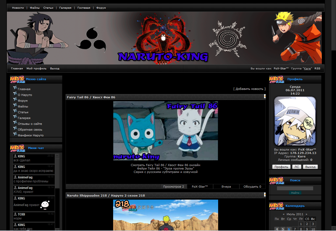This screenshot has height=231, width=336.
Task: Click user icon on AnimeFag's 18:14 message
Action: (15, 188)
